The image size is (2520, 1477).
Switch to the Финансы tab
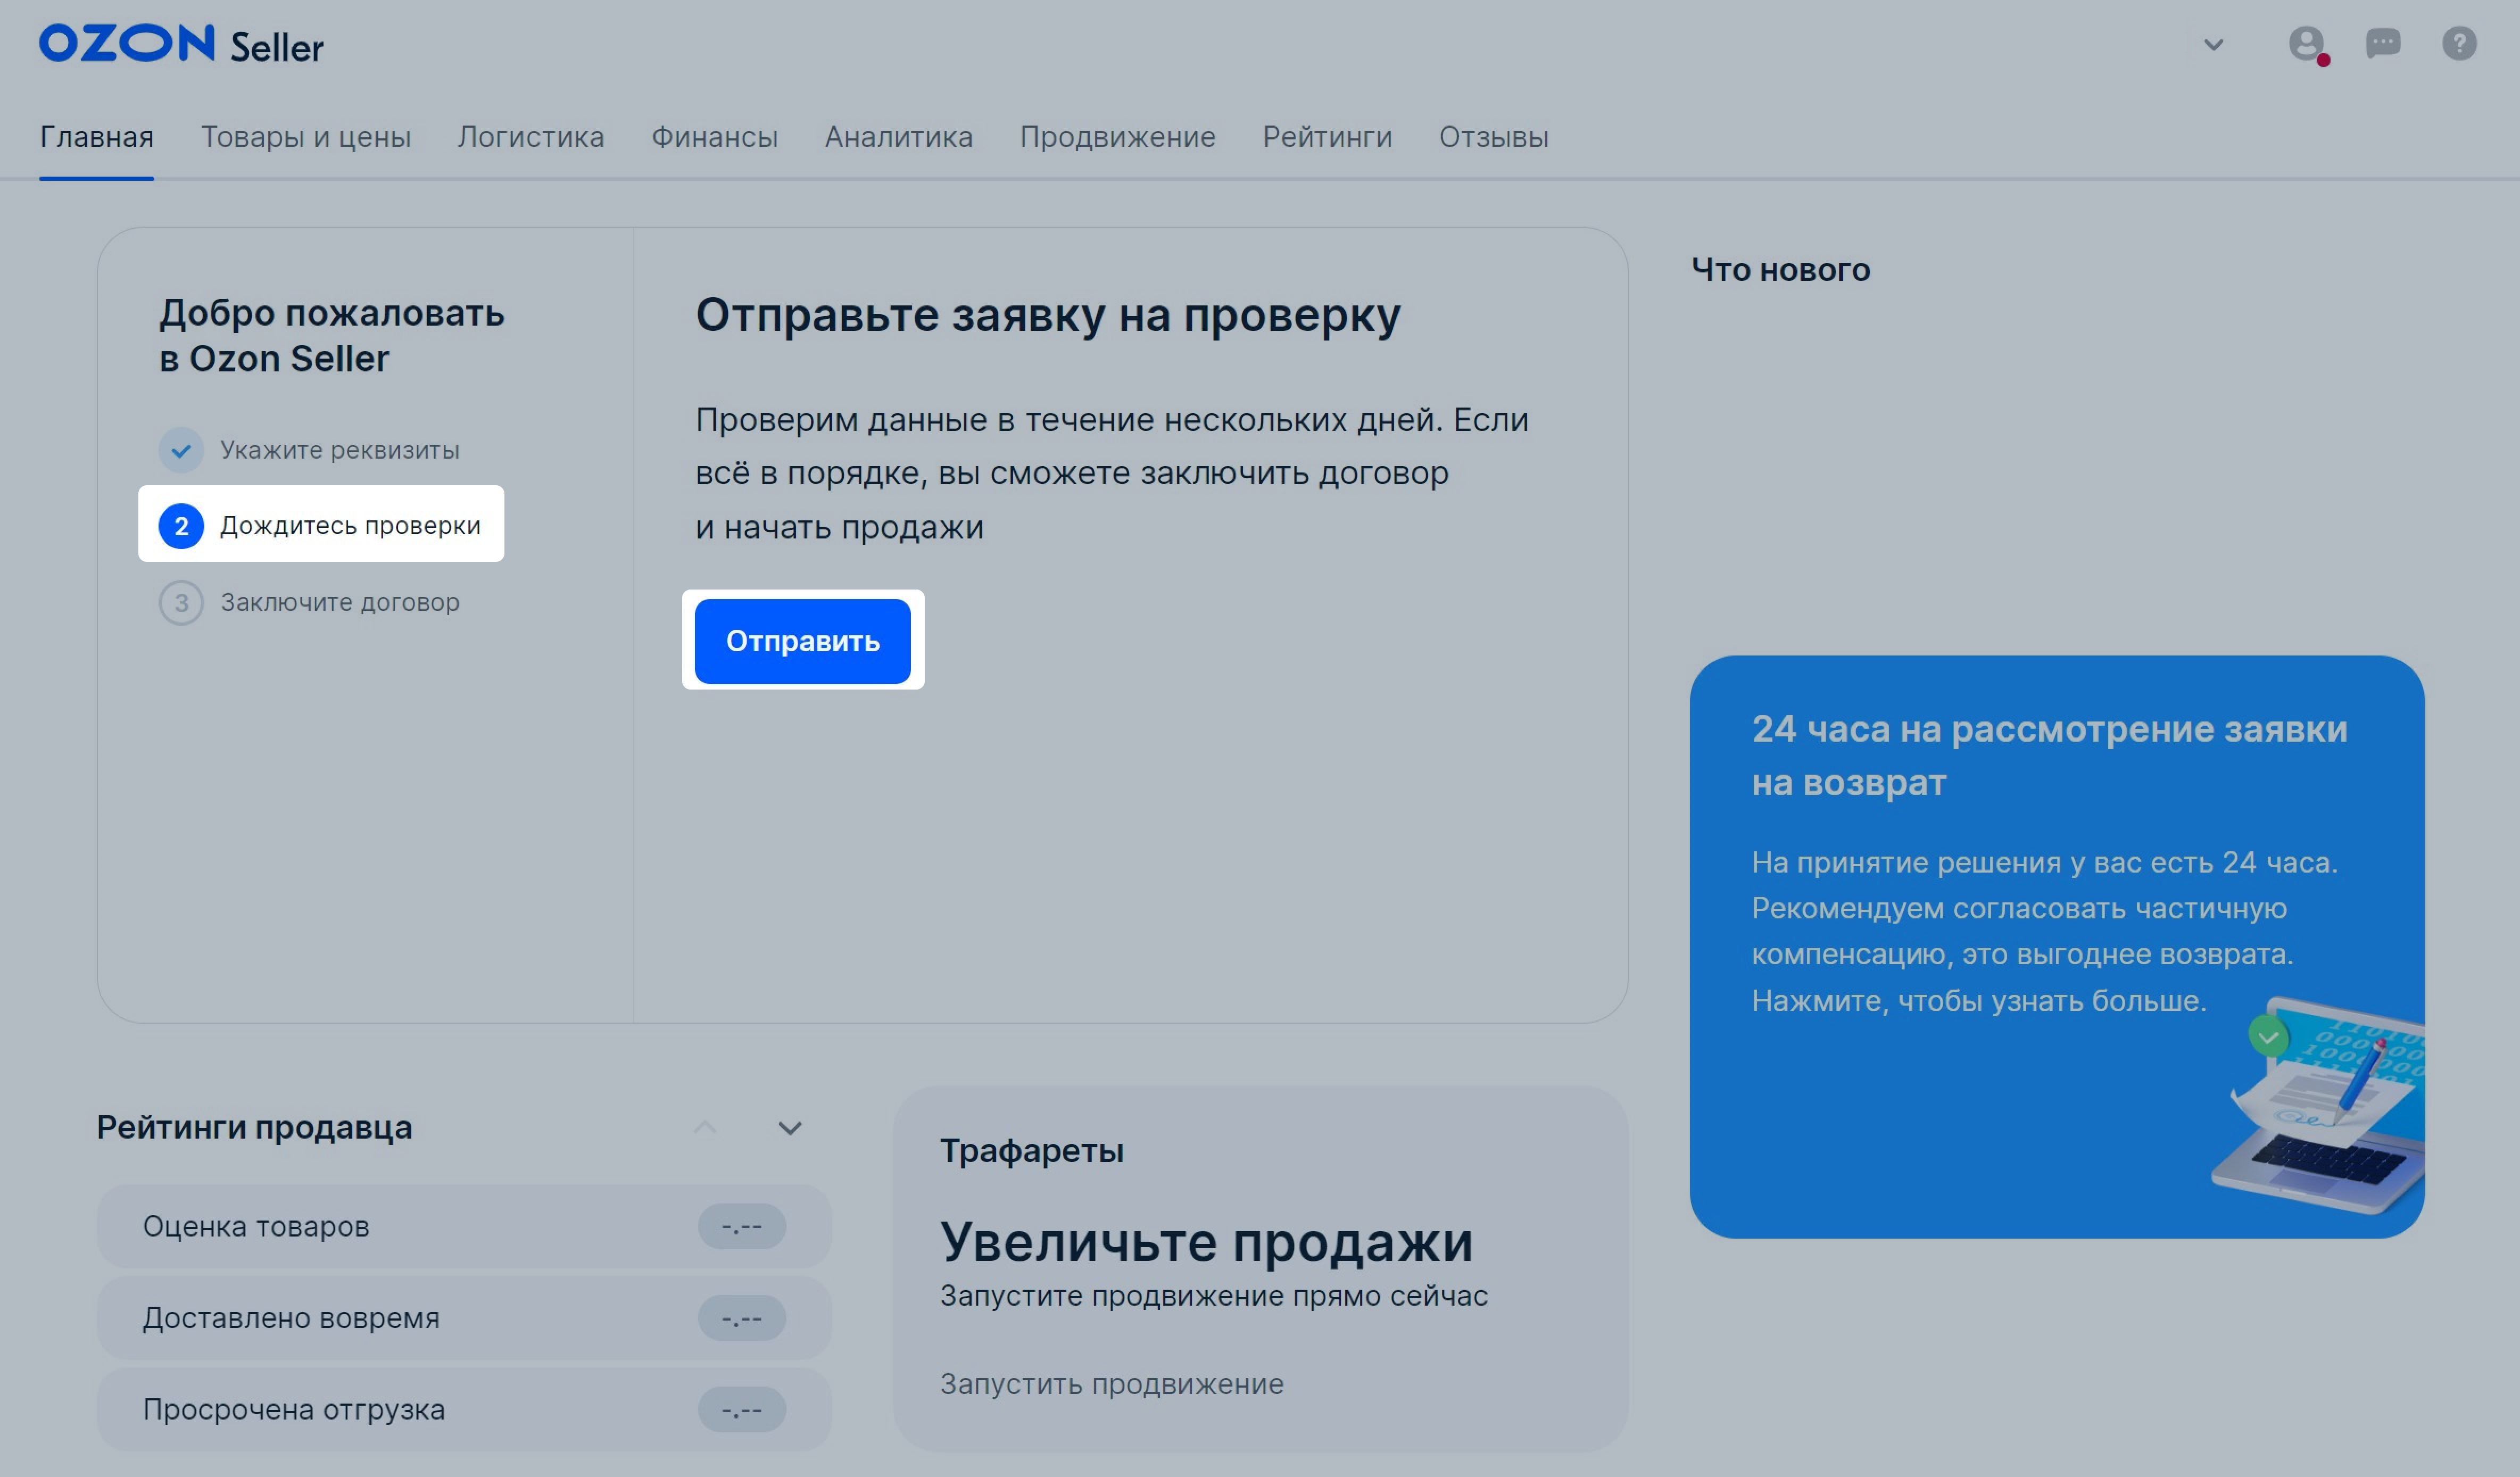point(714,137)
